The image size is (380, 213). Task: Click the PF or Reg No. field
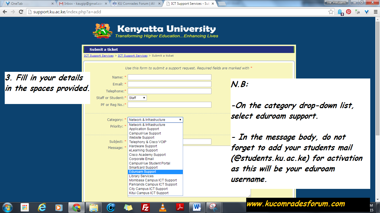169,105
